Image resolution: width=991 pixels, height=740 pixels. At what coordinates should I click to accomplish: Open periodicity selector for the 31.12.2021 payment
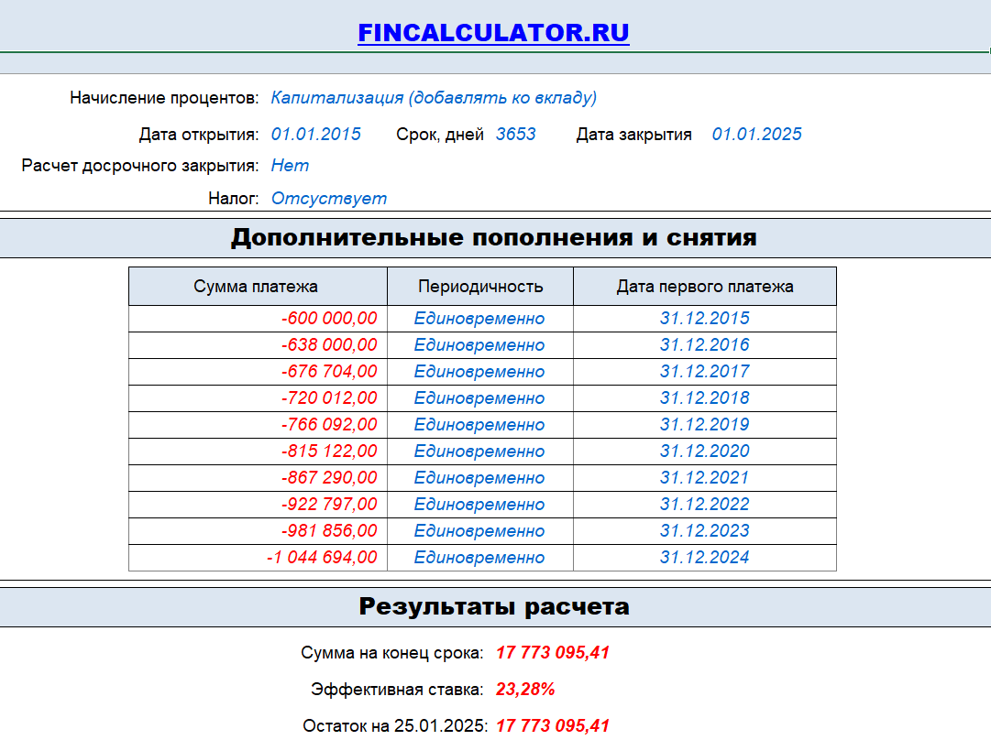tap(480, 477)
